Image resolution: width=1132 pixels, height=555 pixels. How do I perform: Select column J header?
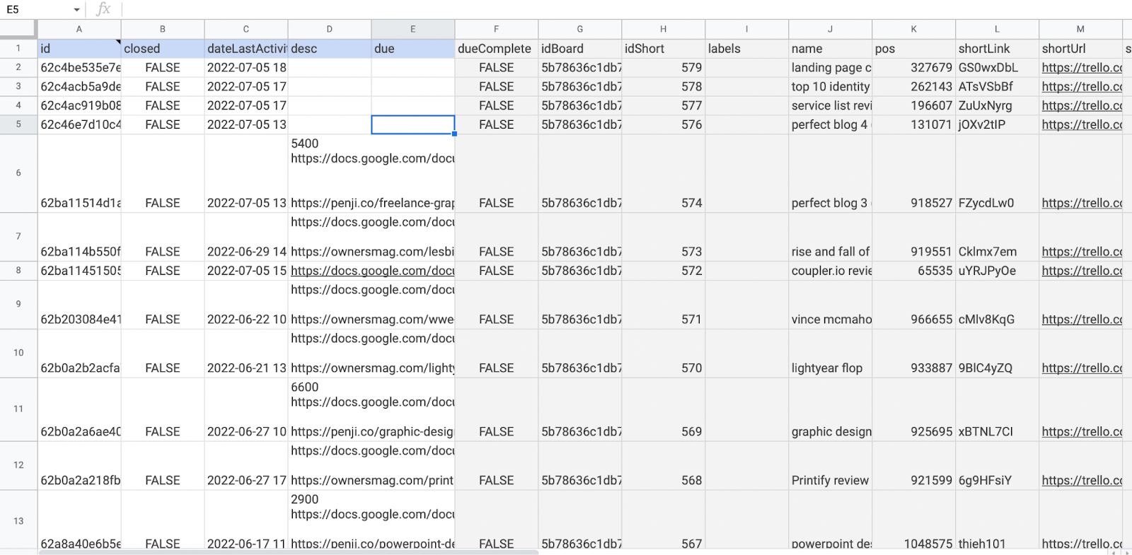point(830,29)
